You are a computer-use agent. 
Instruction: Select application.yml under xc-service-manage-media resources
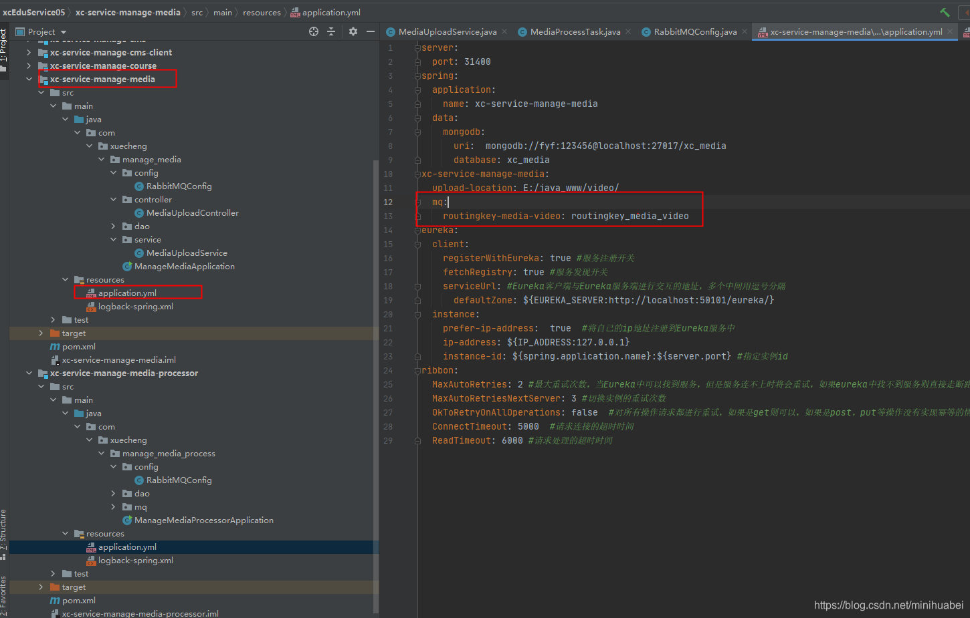[x=127, y=293]
